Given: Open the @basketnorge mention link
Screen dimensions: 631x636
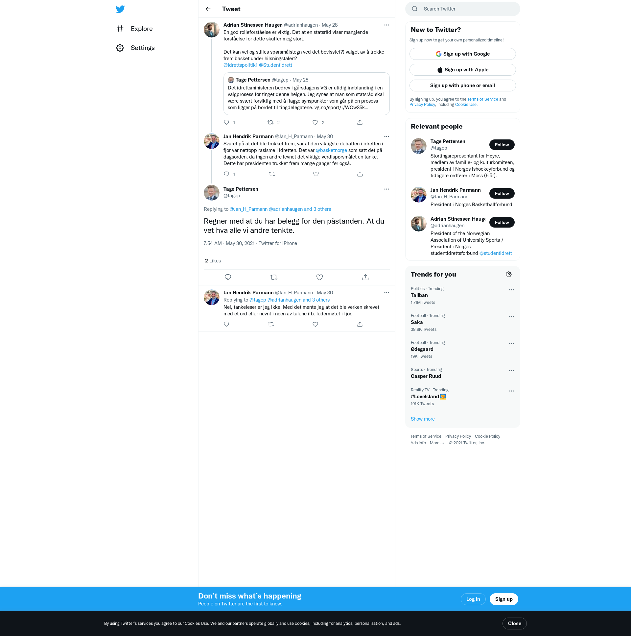Looking at the screenshot, I should pyautogui.click(x=331, y=150).
